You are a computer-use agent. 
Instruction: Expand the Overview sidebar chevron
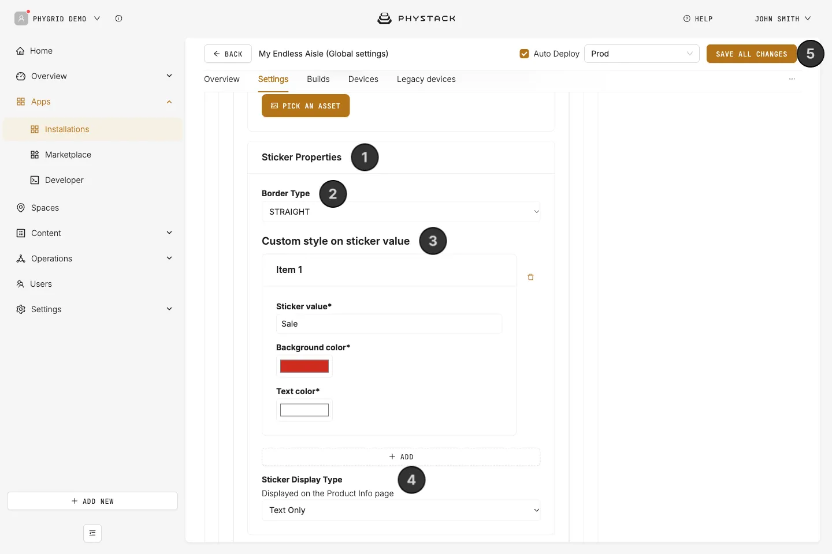(x=169, y=76)
